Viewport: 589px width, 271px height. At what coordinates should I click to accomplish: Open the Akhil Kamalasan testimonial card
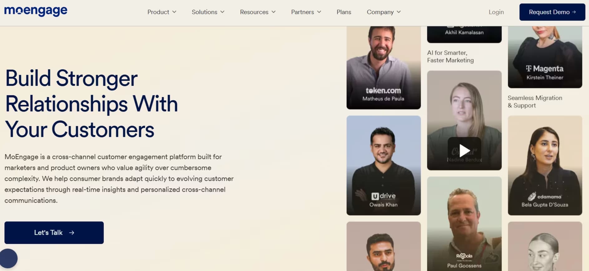(x=464, y=34)
